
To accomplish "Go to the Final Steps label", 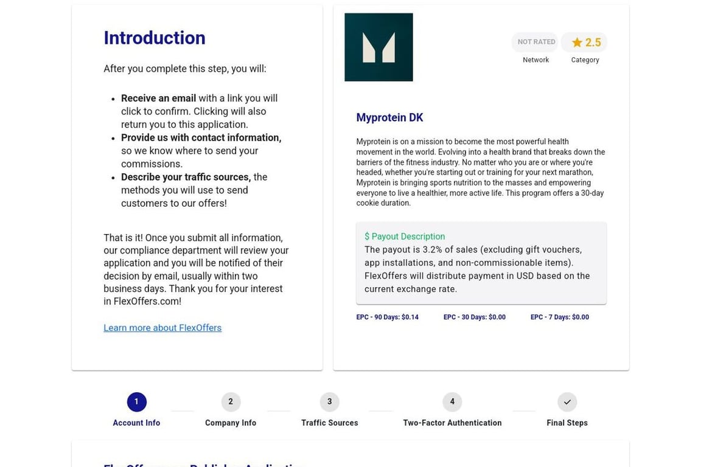I will tap(567, 423).
